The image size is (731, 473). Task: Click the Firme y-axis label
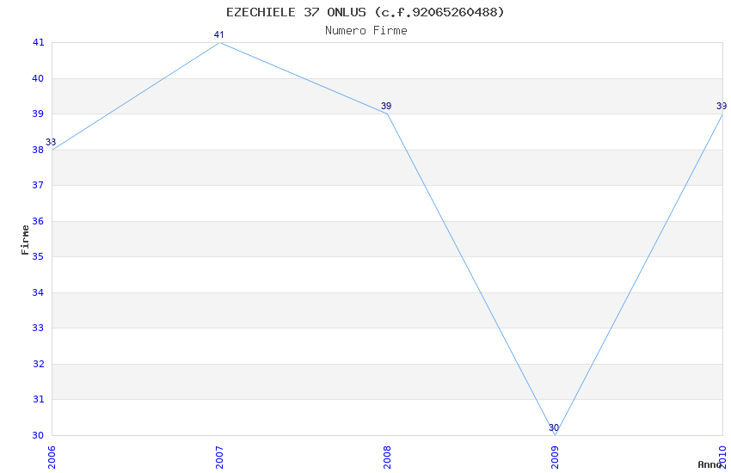[x=25, y=240]
